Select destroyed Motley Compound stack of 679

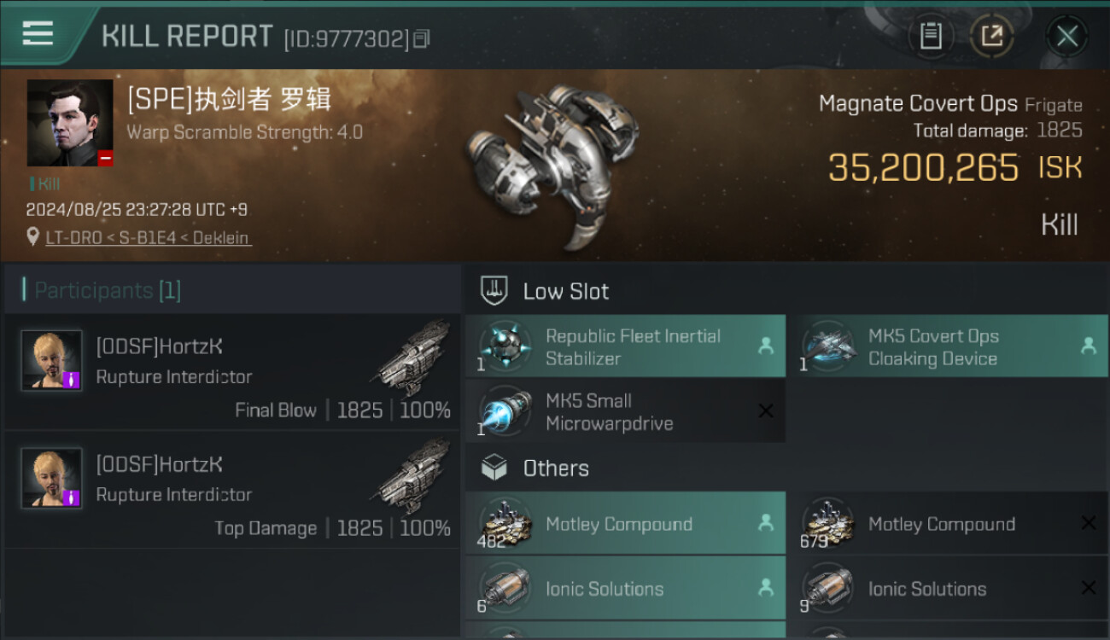point(947,523)
